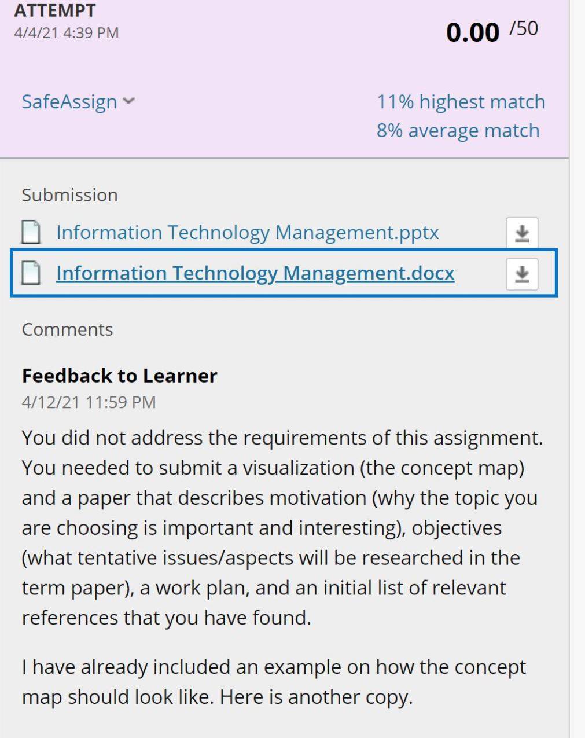This screenshot has width=585, height=738.
Task: Select the Feedback to Learner heading
Action: click(119, 376)
